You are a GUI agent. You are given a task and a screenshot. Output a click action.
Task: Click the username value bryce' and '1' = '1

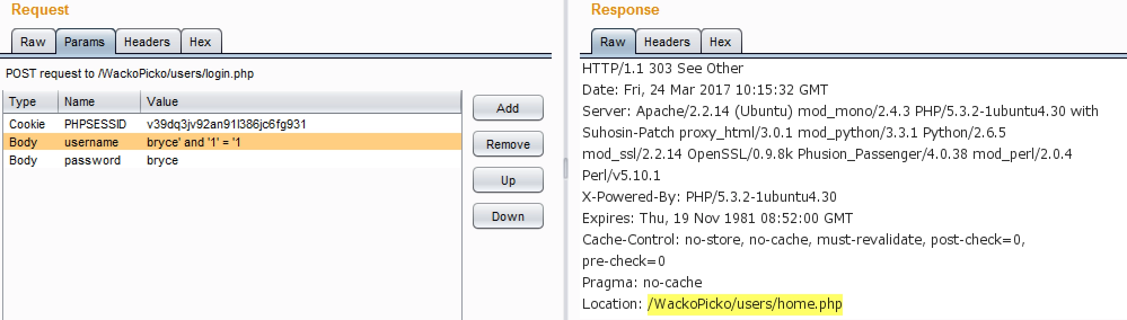tap(193, 143)
